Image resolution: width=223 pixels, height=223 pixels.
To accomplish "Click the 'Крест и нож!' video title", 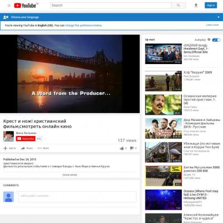I will pyautogui.click(x=37, y=124).
